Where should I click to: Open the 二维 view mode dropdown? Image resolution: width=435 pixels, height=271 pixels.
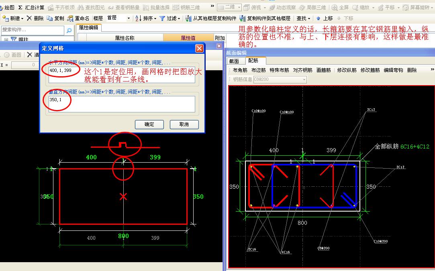[239, 8]
